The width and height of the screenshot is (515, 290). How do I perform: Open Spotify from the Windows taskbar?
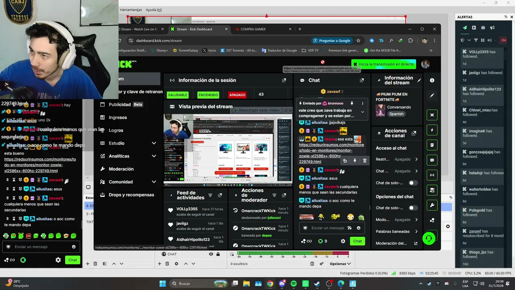coord(294,284)
